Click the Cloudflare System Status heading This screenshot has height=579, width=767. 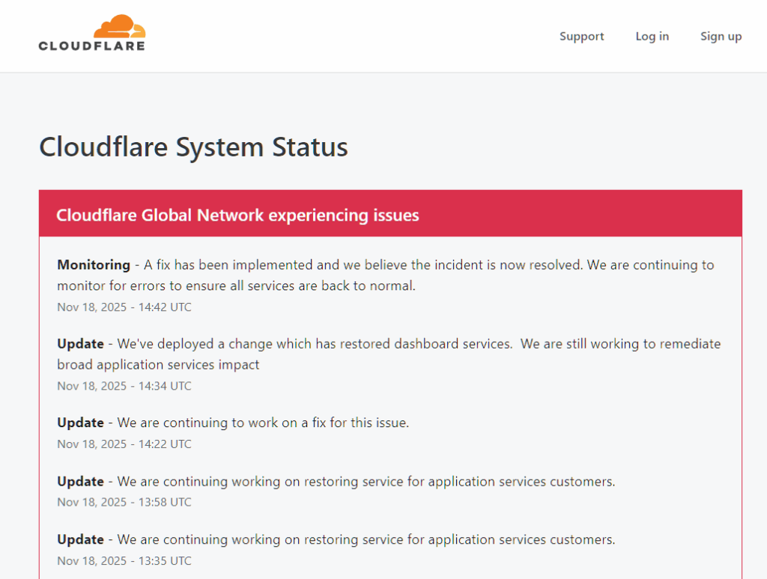193,147
